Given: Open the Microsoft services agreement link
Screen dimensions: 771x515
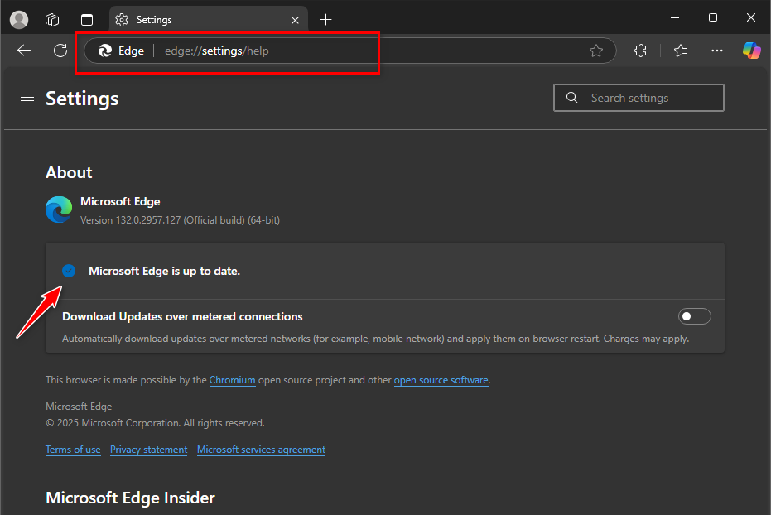Looking at the screenshot, I should tap(261, 450).
